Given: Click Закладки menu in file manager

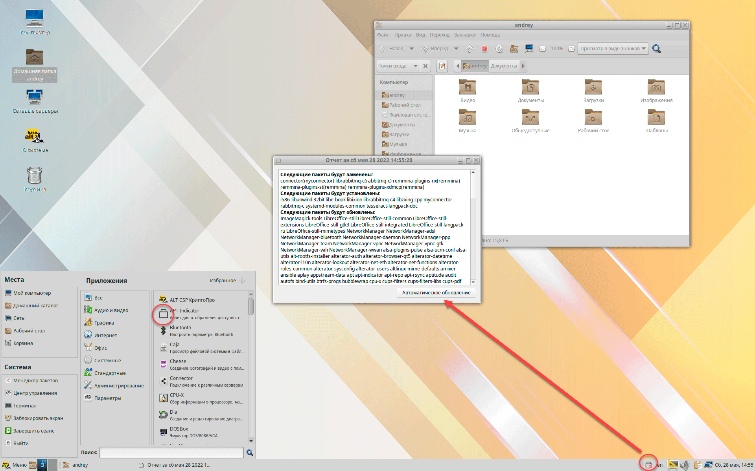Looking at the screenshot, I should tap(465, 35).
